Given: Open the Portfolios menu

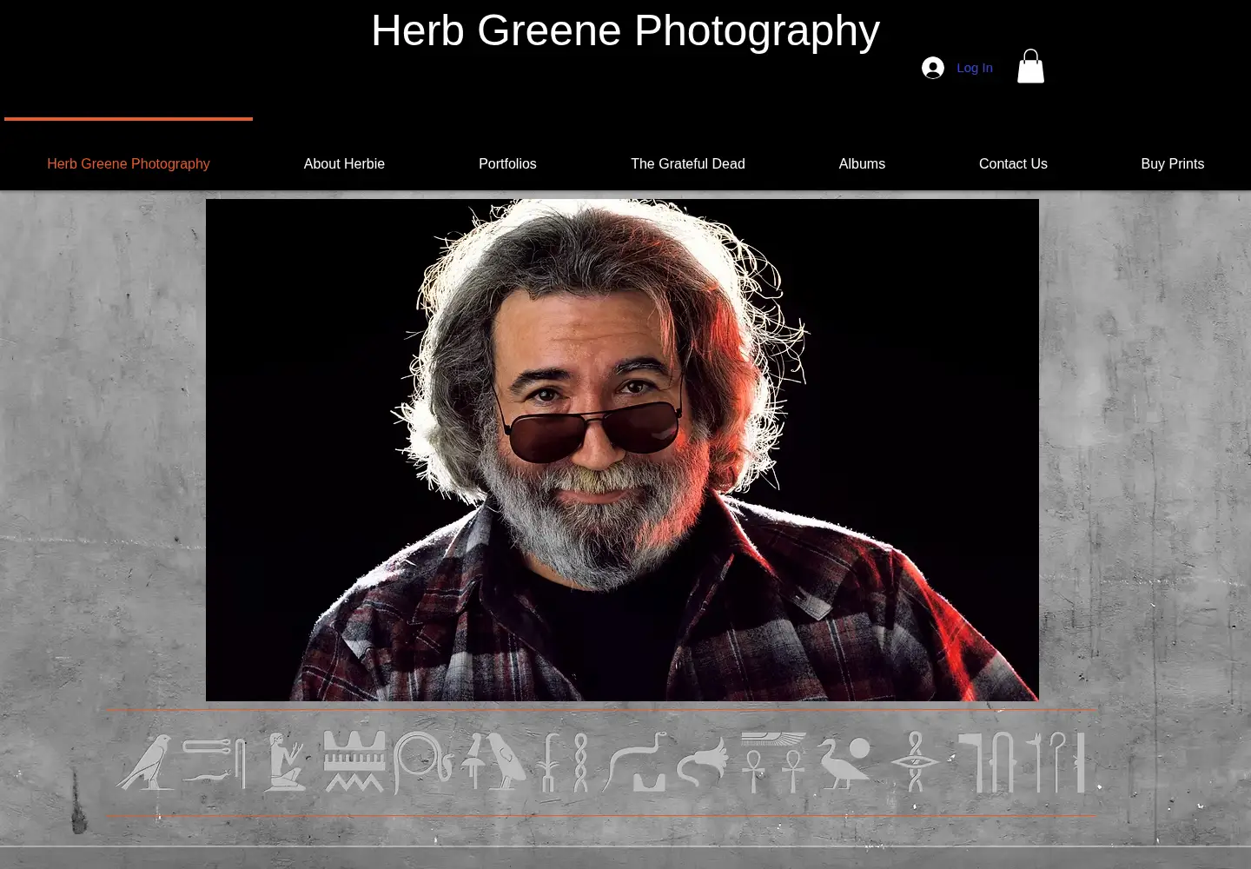Looking at the screenshot, I should pyautogui.click(x=507, y=163).
